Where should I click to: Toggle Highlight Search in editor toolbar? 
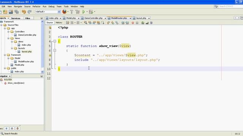coord(98,23)
